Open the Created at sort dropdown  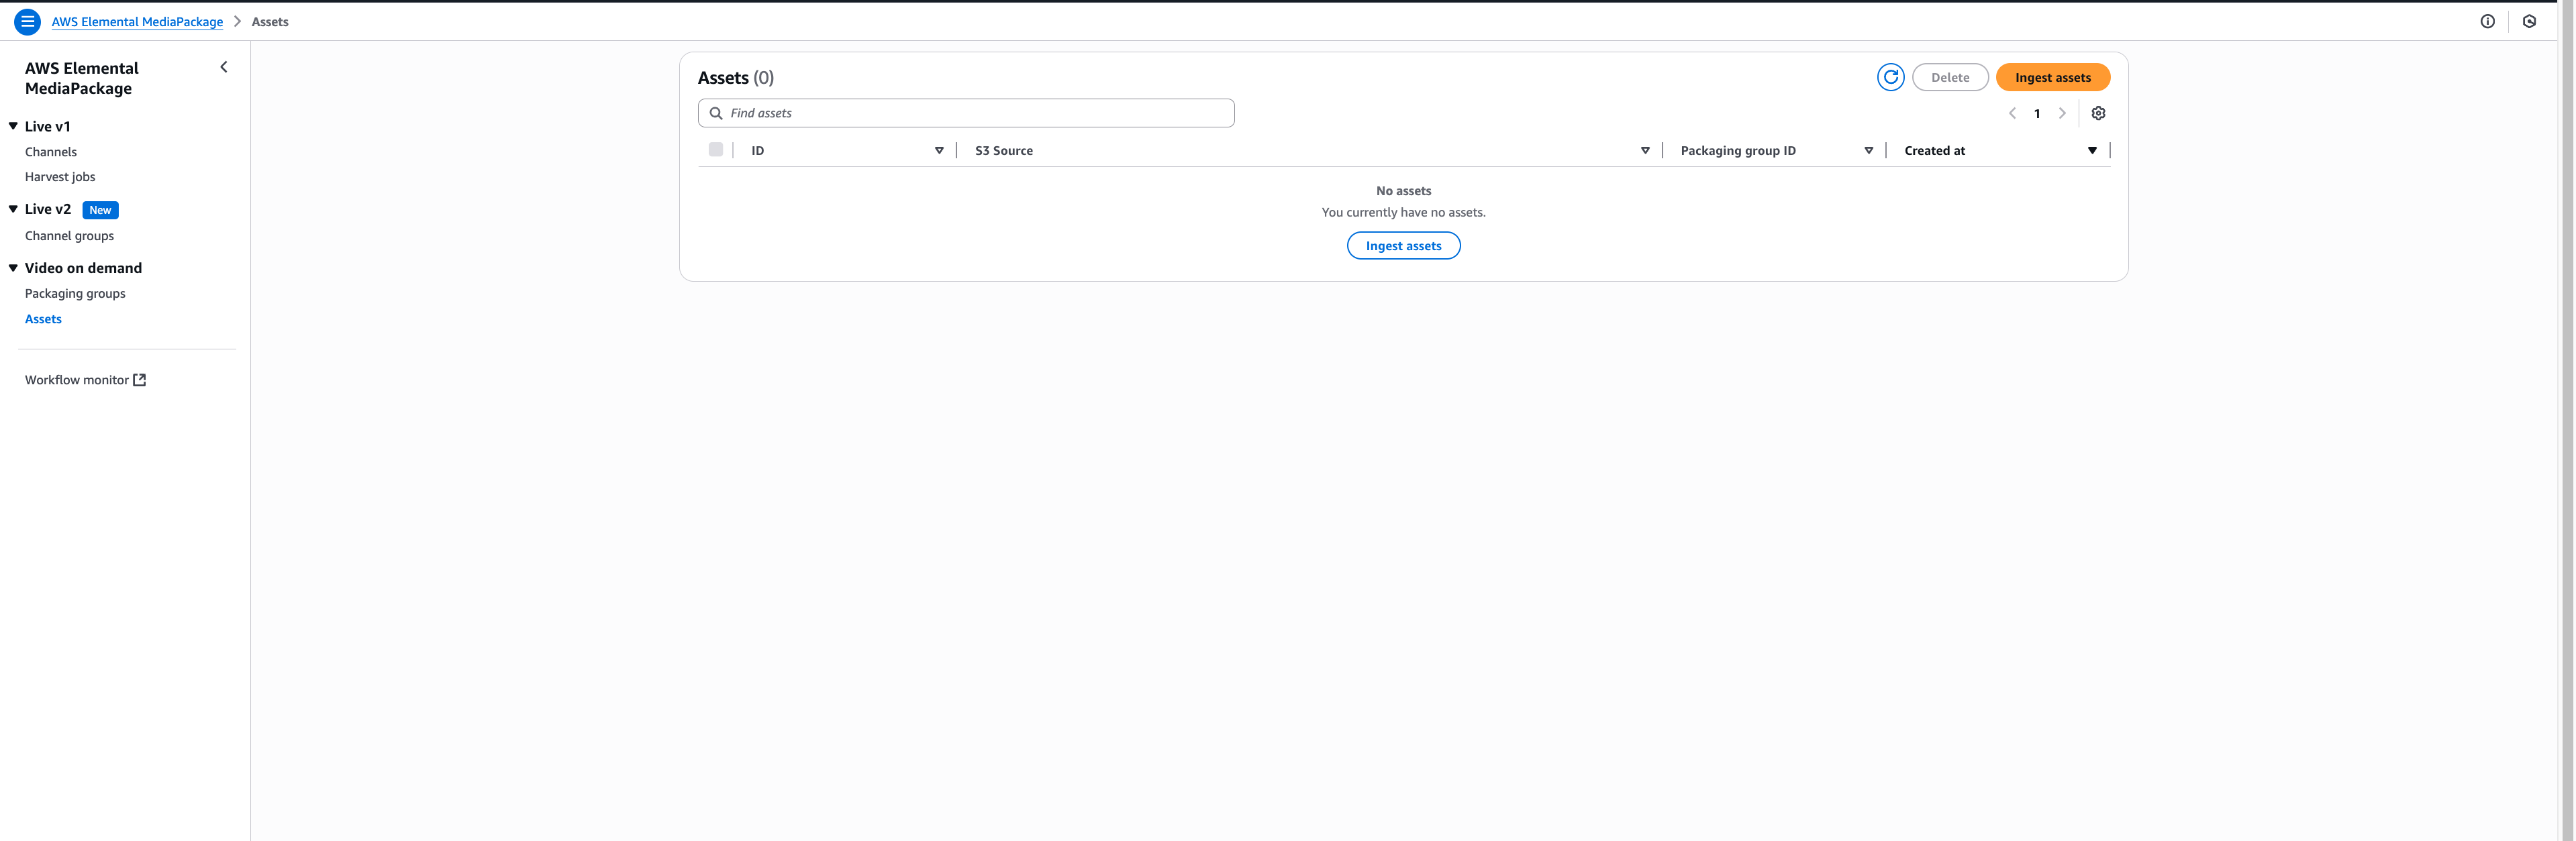tap(2092, 150)
